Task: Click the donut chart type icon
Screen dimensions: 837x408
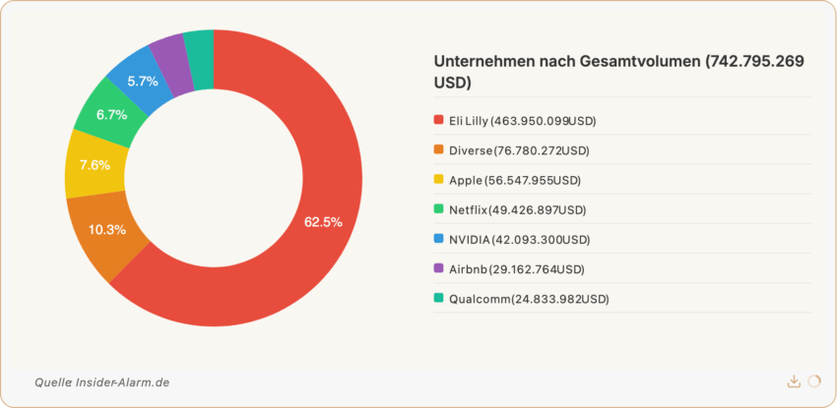Action: pyautogui.click(x=813, y=381)
